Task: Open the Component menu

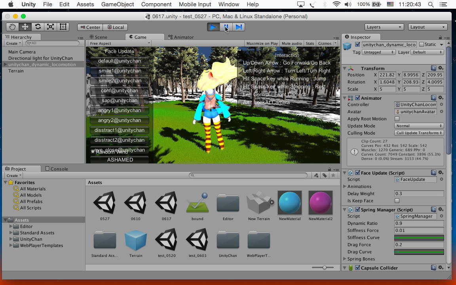Action: click(156, 4)
